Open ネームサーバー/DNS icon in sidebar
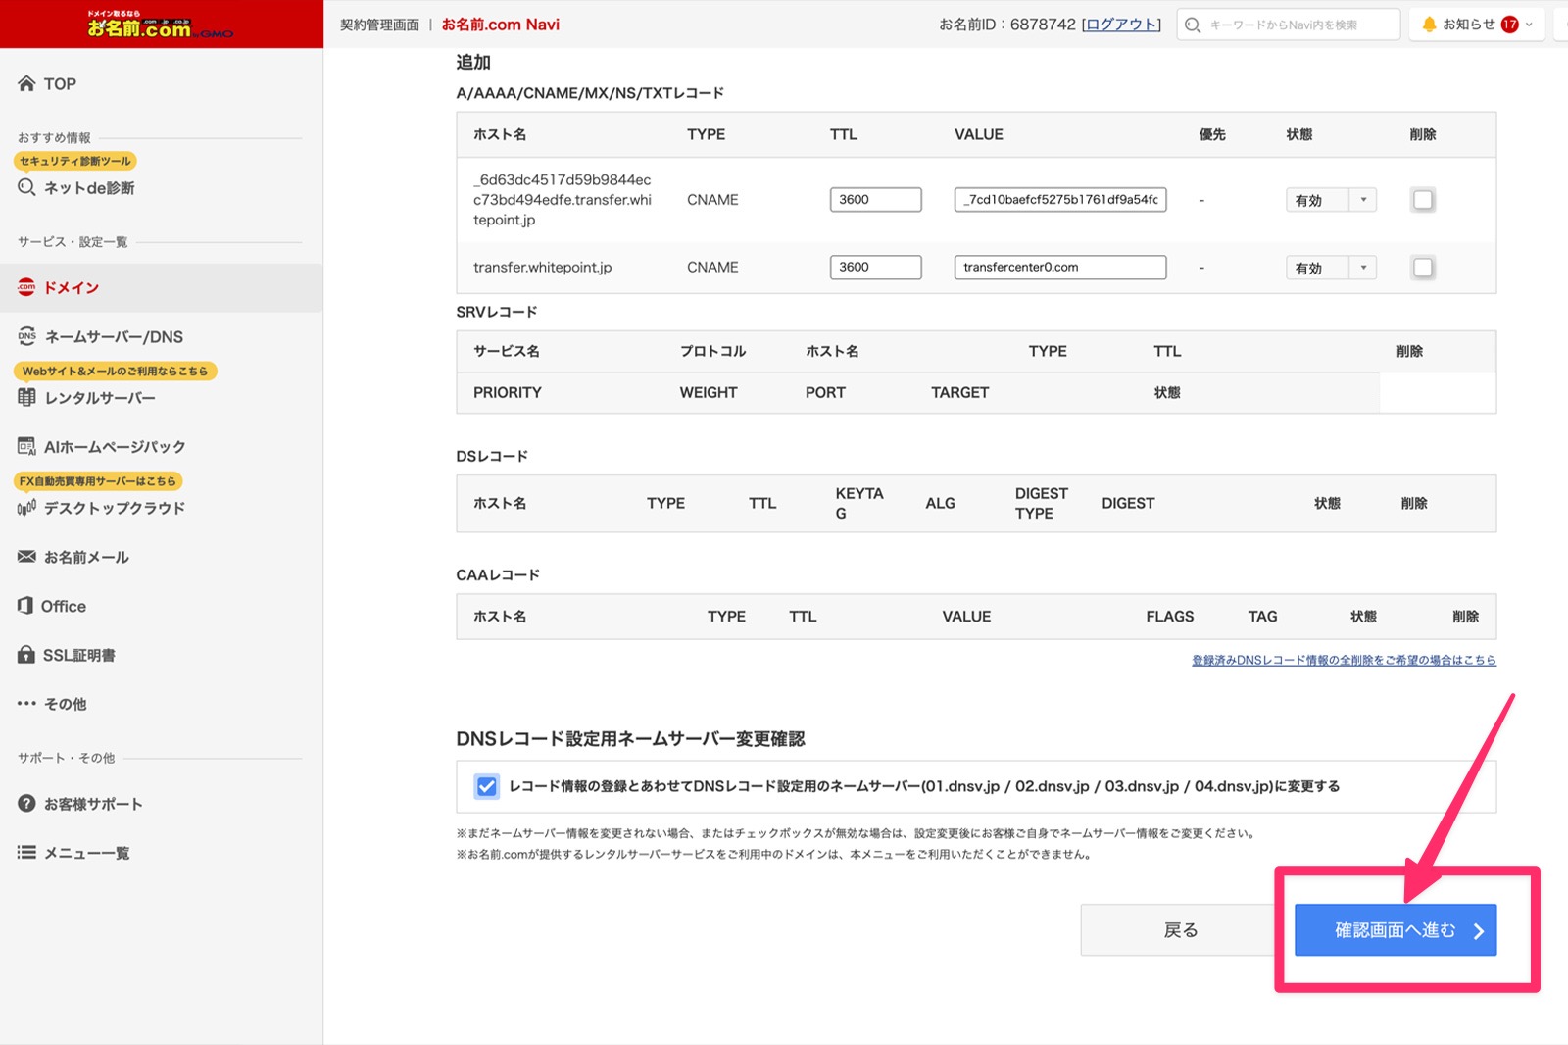 pyautogui.click(x=26, y=336)
